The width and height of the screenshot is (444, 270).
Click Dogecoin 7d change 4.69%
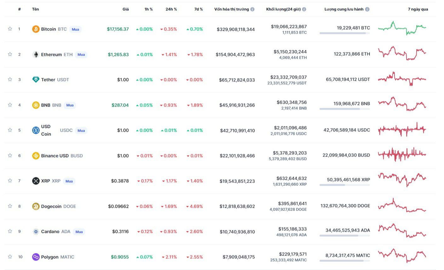click(194, 207)
